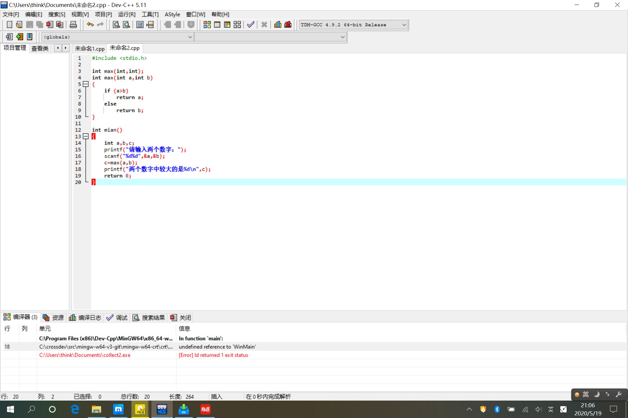628x418 pixels.
Task: Click the blue Goto Bookmarks icon
Action: coord(30,37)
